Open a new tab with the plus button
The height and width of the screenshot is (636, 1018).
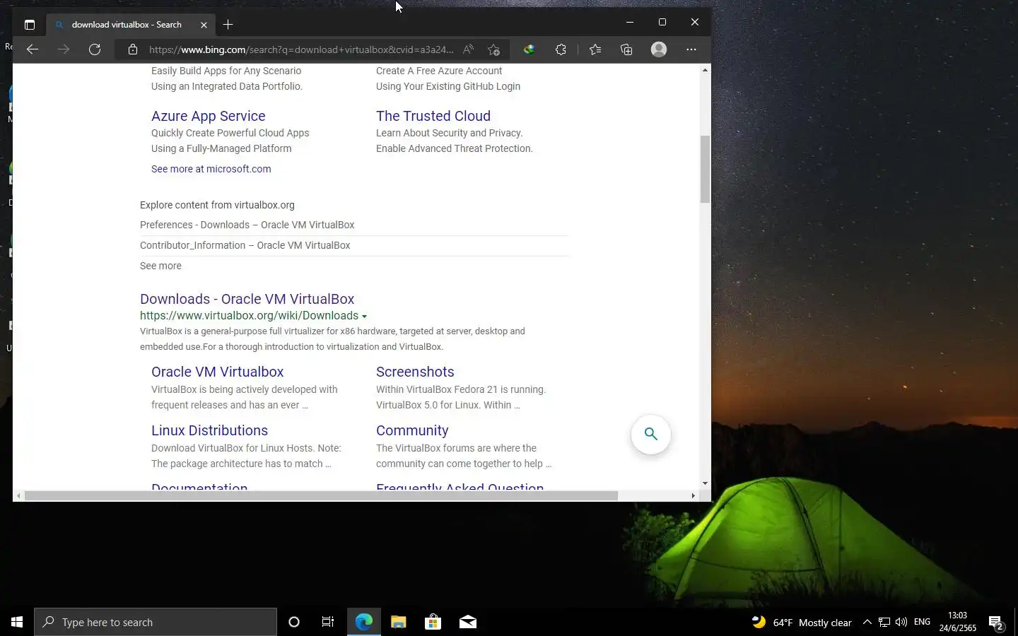point(228,25)
